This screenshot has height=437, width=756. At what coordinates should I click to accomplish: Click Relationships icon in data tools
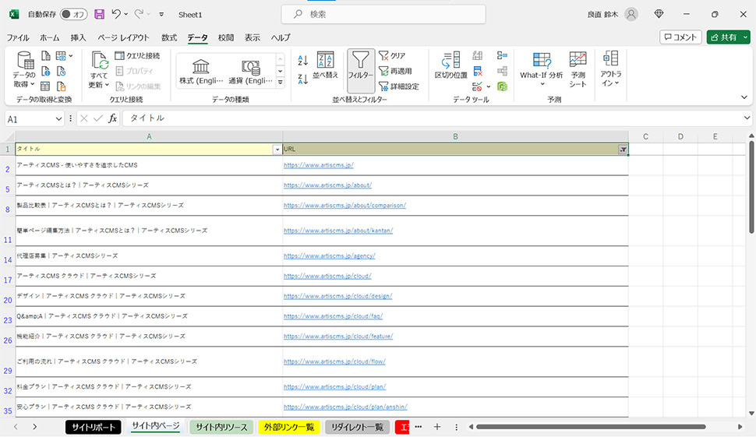point(503,72)
